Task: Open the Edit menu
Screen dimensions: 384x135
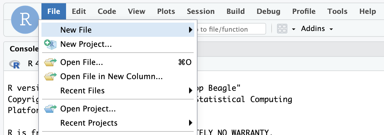Action: (x=79, y=12)
